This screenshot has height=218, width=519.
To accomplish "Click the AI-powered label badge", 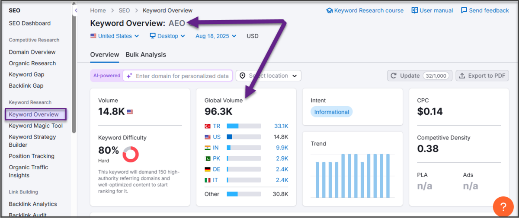I will [107, 76].
